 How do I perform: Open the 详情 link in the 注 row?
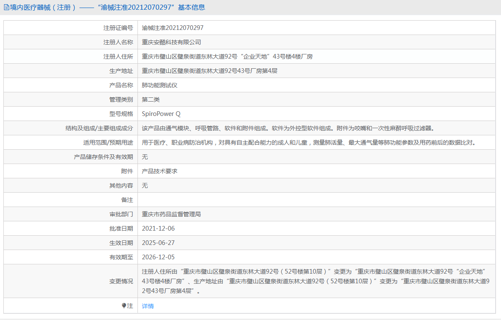click(x=148, y=306)
